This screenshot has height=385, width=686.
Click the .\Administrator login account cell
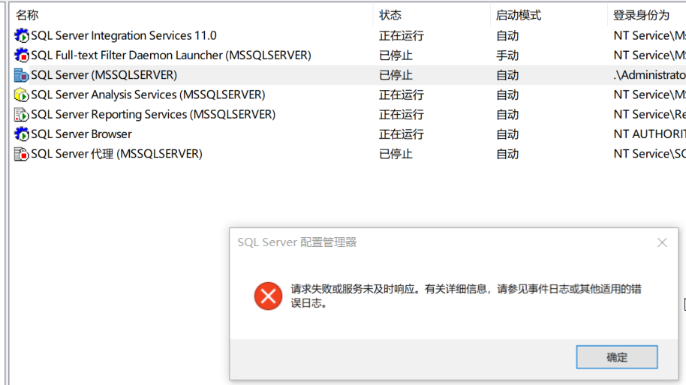(650, 75)
